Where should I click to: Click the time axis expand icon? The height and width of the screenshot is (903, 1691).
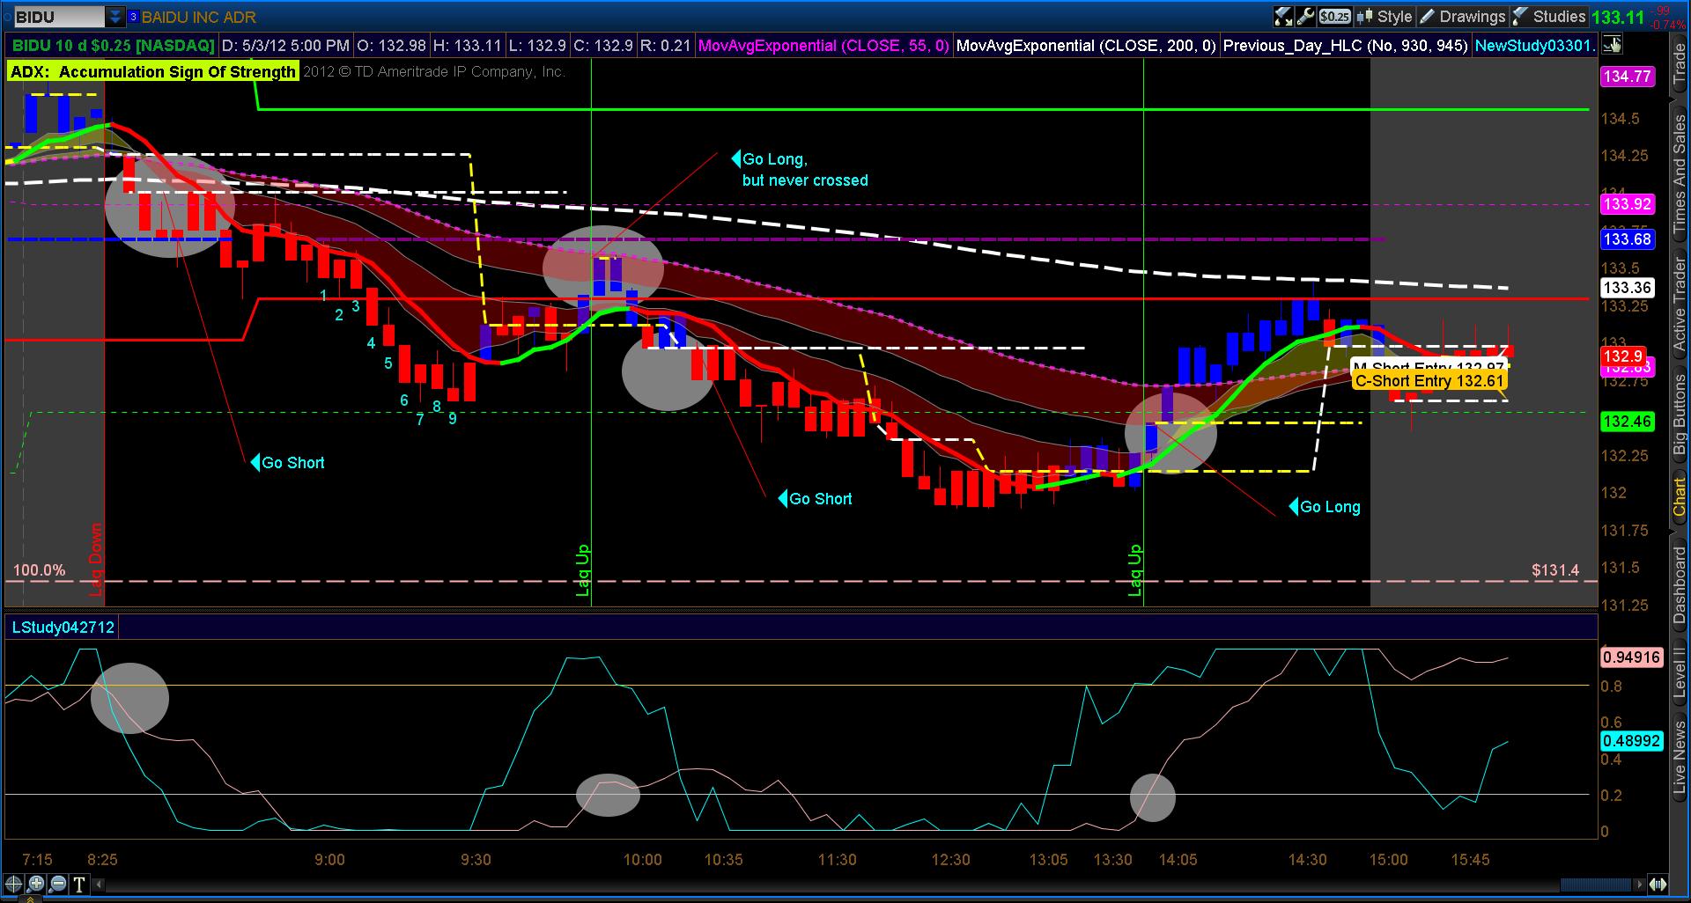tap(1658, 885)
